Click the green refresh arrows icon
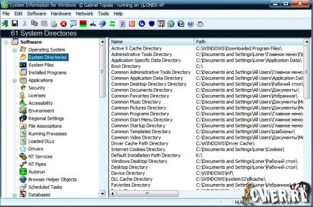Viewport: 313px width, 207px height. [112, 24]
